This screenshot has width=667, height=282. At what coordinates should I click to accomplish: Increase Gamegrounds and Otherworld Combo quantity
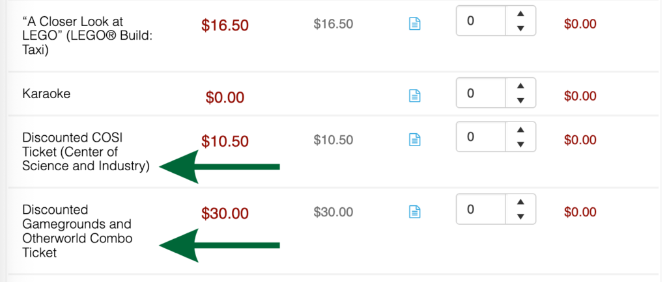click(520, 201)
